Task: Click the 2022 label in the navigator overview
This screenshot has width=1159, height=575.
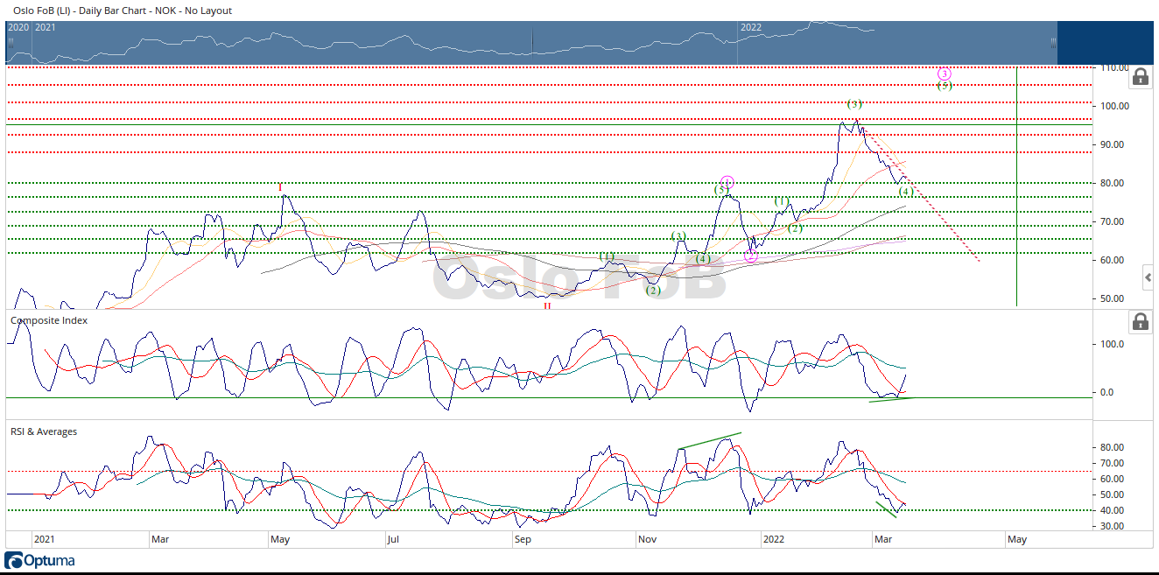Action: [751, 27]
